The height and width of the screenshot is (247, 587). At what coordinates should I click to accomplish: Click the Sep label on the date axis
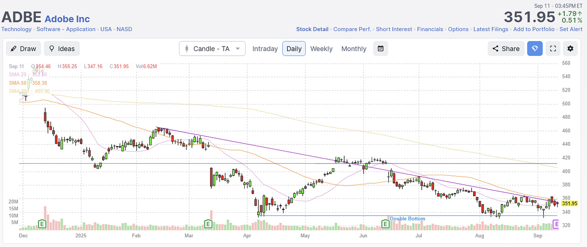click(x=538, y=235)
